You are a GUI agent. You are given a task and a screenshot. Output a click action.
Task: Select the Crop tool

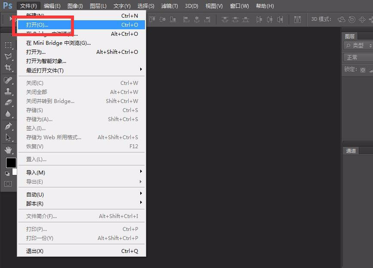(x=8, y=68)
